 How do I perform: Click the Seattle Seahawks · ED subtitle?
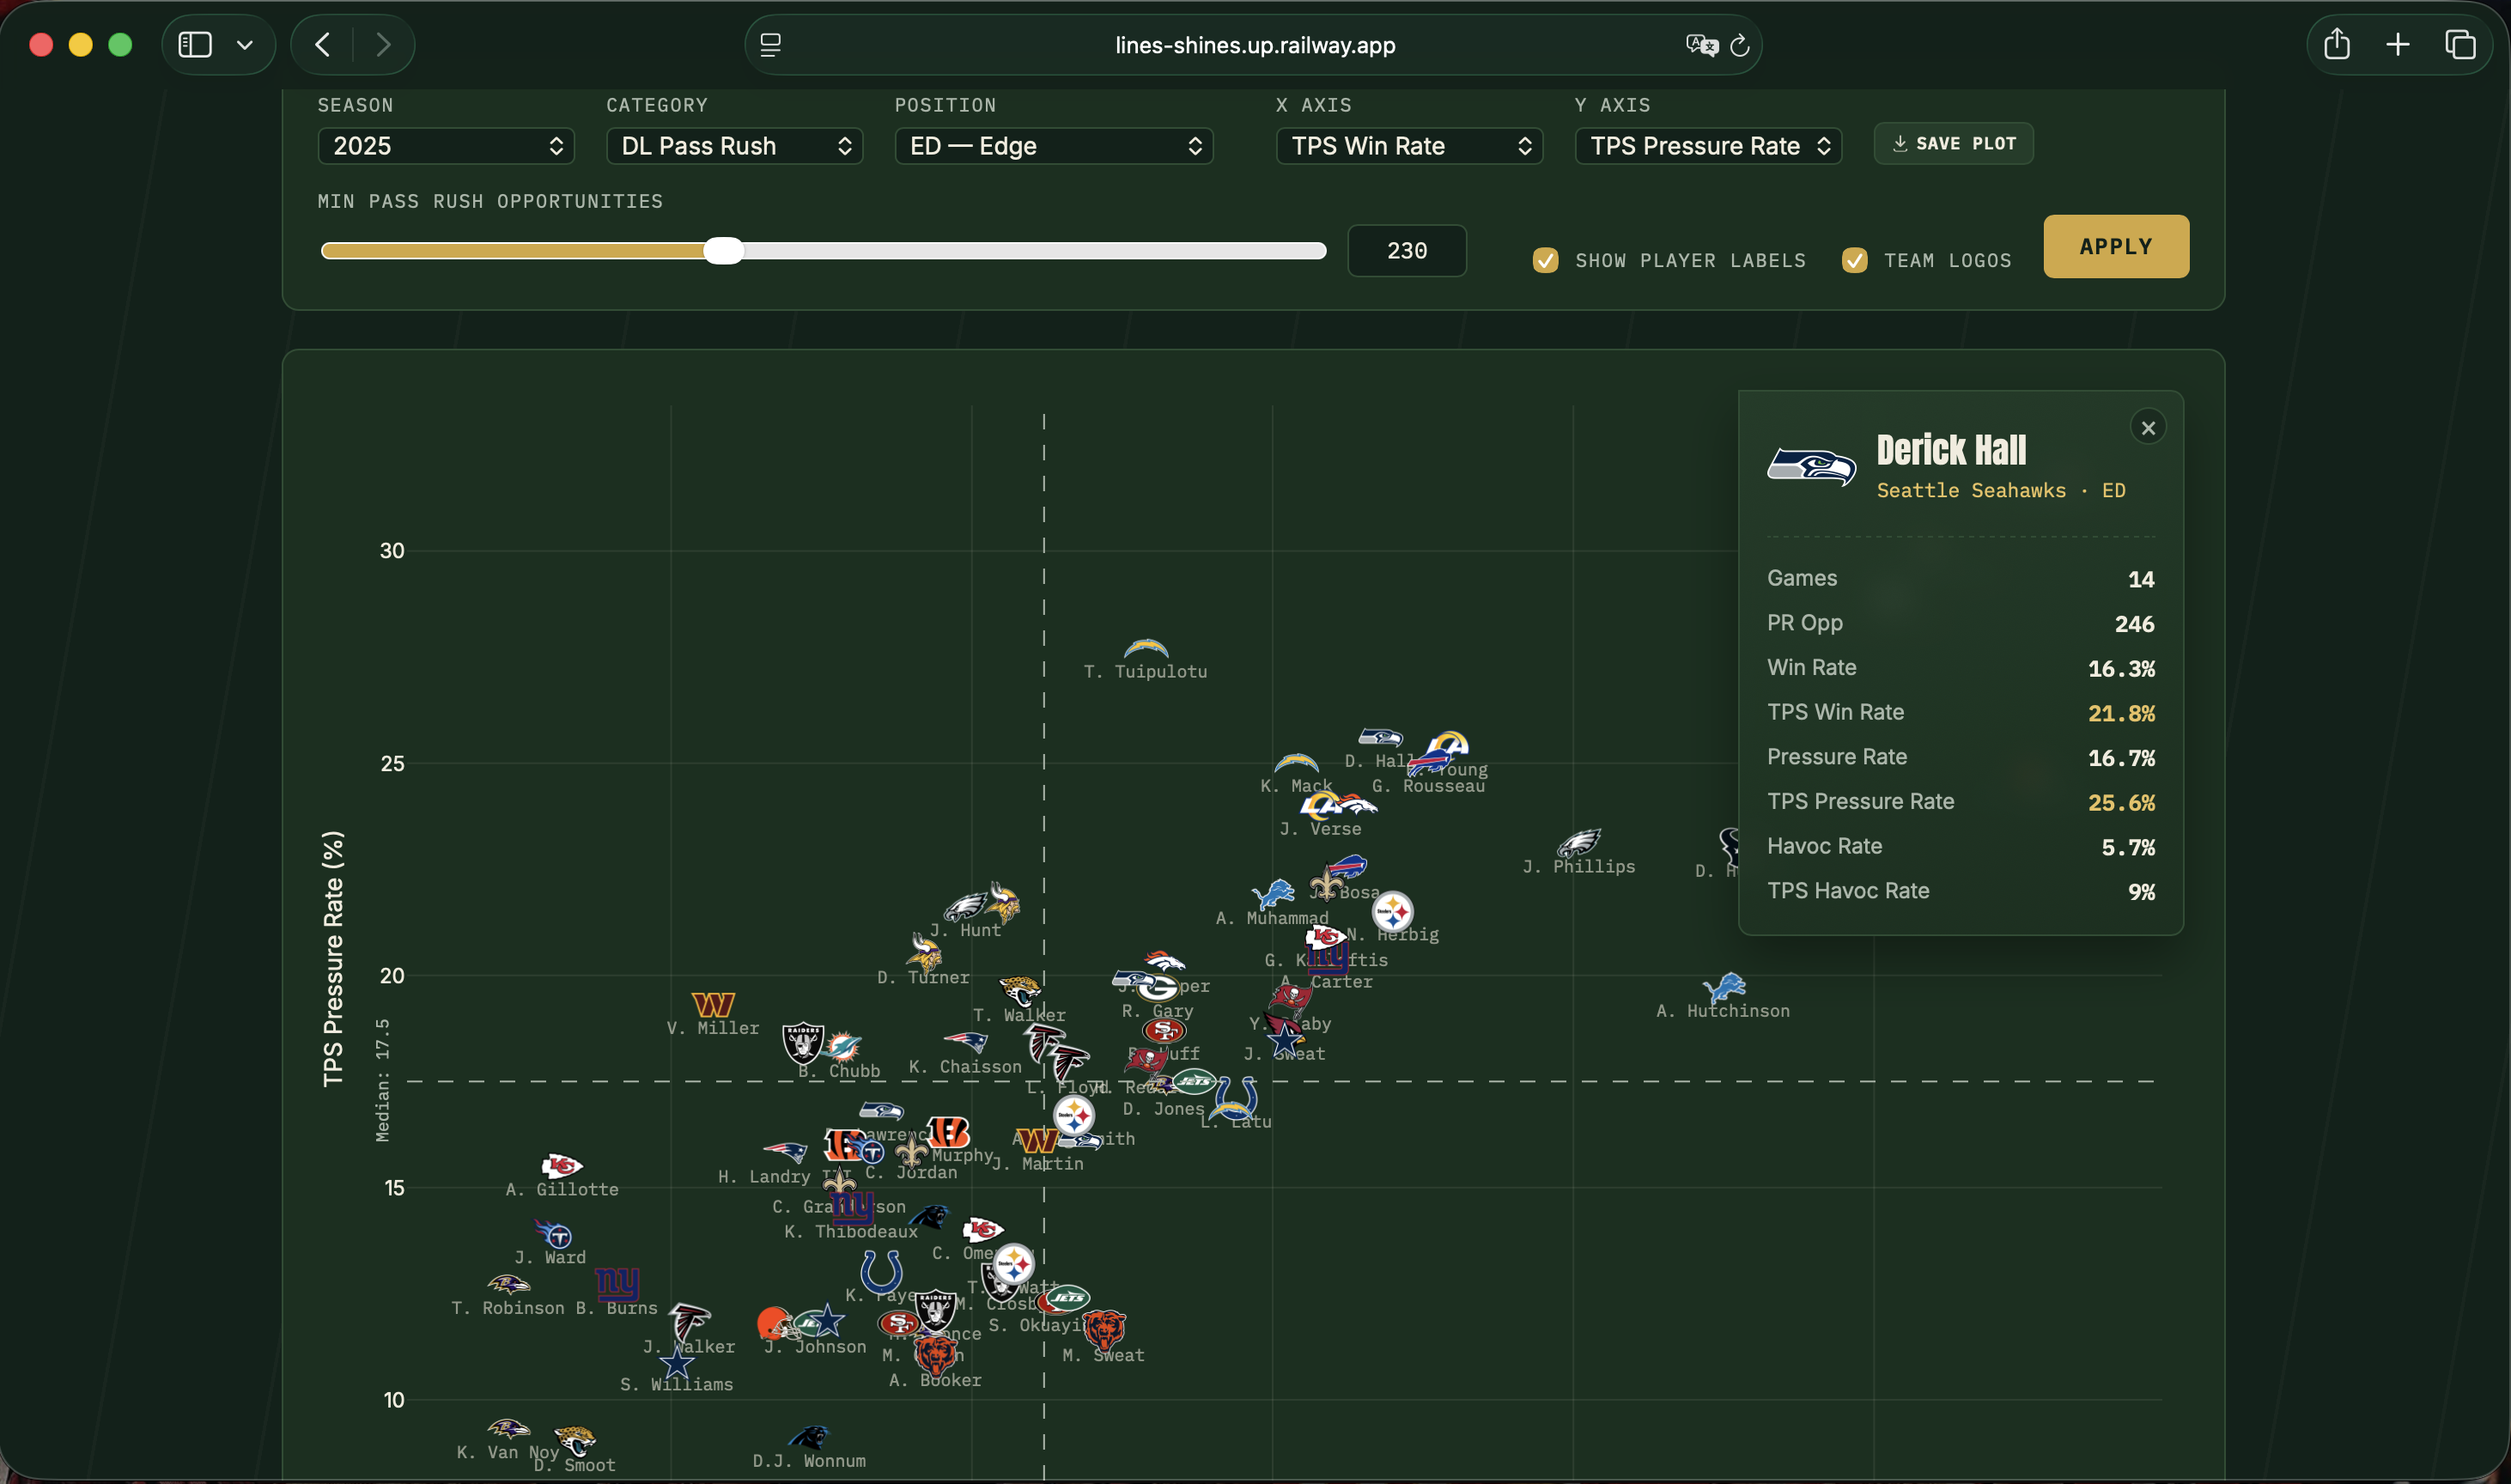click(x=2001, y=490)
